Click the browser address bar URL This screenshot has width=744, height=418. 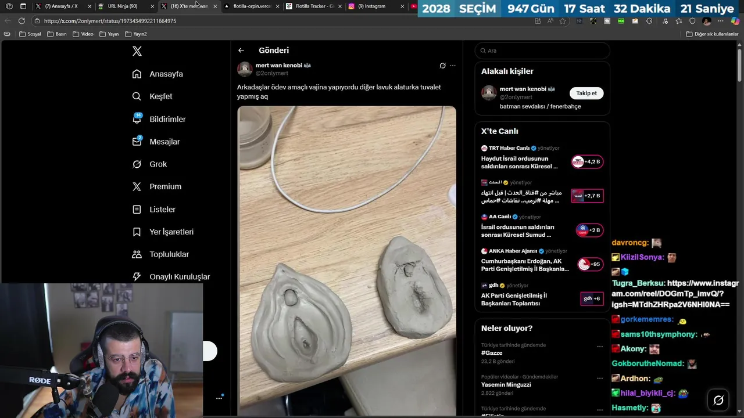110,21
